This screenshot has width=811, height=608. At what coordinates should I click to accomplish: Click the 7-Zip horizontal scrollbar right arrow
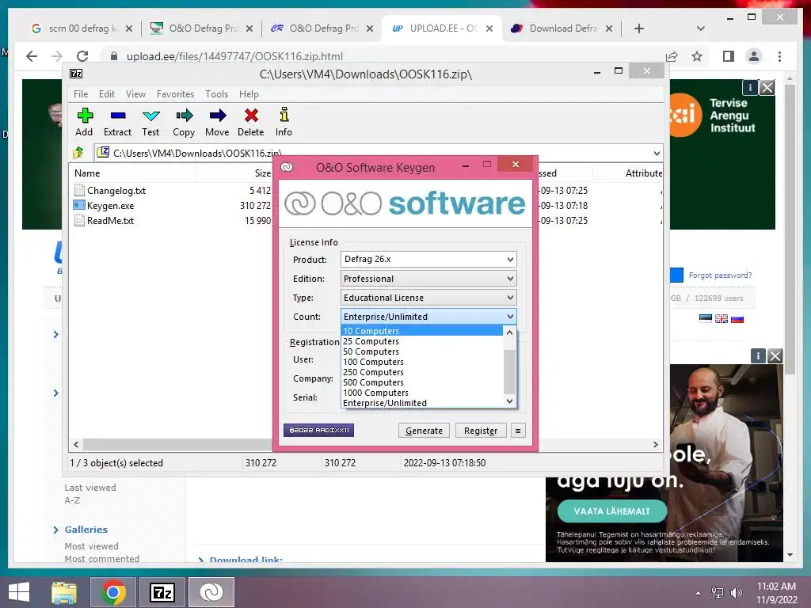coord(655,444)
